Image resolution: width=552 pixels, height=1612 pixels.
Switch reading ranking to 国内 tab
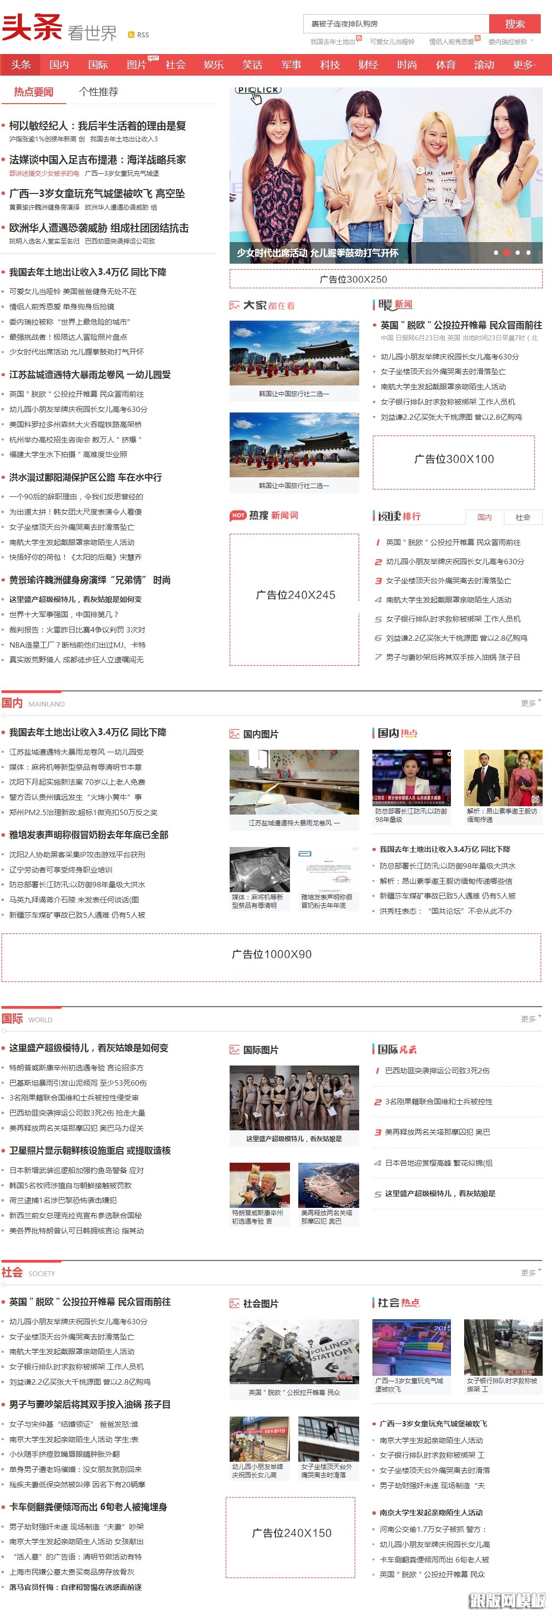484,517
